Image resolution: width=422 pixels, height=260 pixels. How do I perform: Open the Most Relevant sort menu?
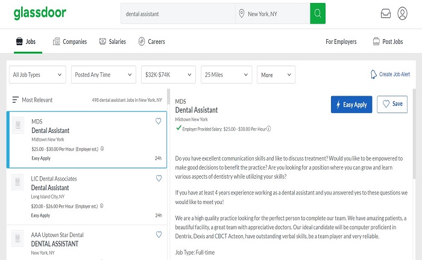33,100
